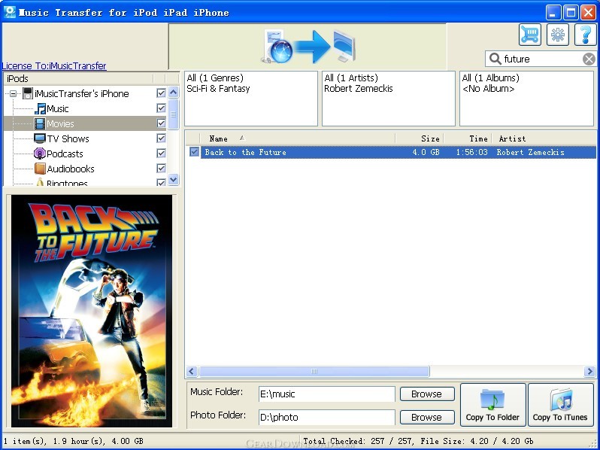Screen dimensions: 600x450
Task: Click the file list scroll left arrow
Action: [192, 371]
